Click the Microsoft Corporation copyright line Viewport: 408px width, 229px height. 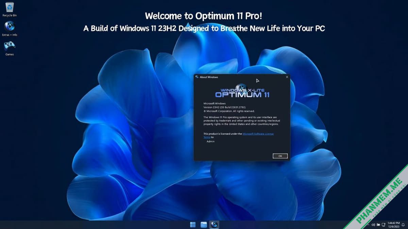(229, 111)
